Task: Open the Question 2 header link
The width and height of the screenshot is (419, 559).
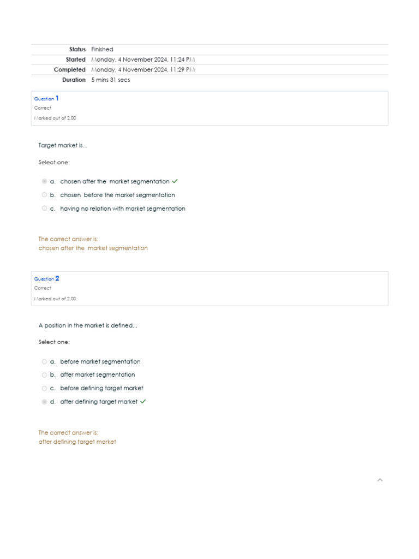Action: [x=46, y=279]
